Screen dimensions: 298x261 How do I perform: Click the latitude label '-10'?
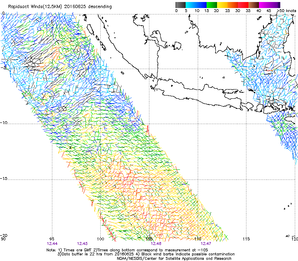[4, 122]
